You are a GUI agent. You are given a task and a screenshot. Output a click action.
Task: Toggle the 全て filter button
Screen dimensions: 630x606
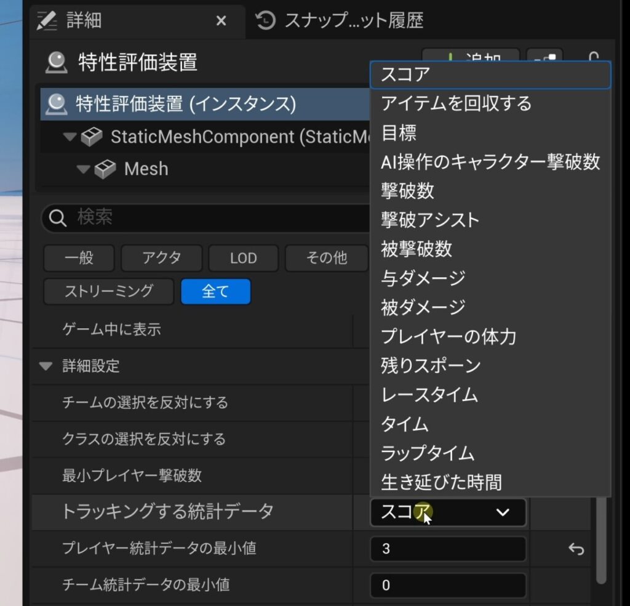coord(215,291)
